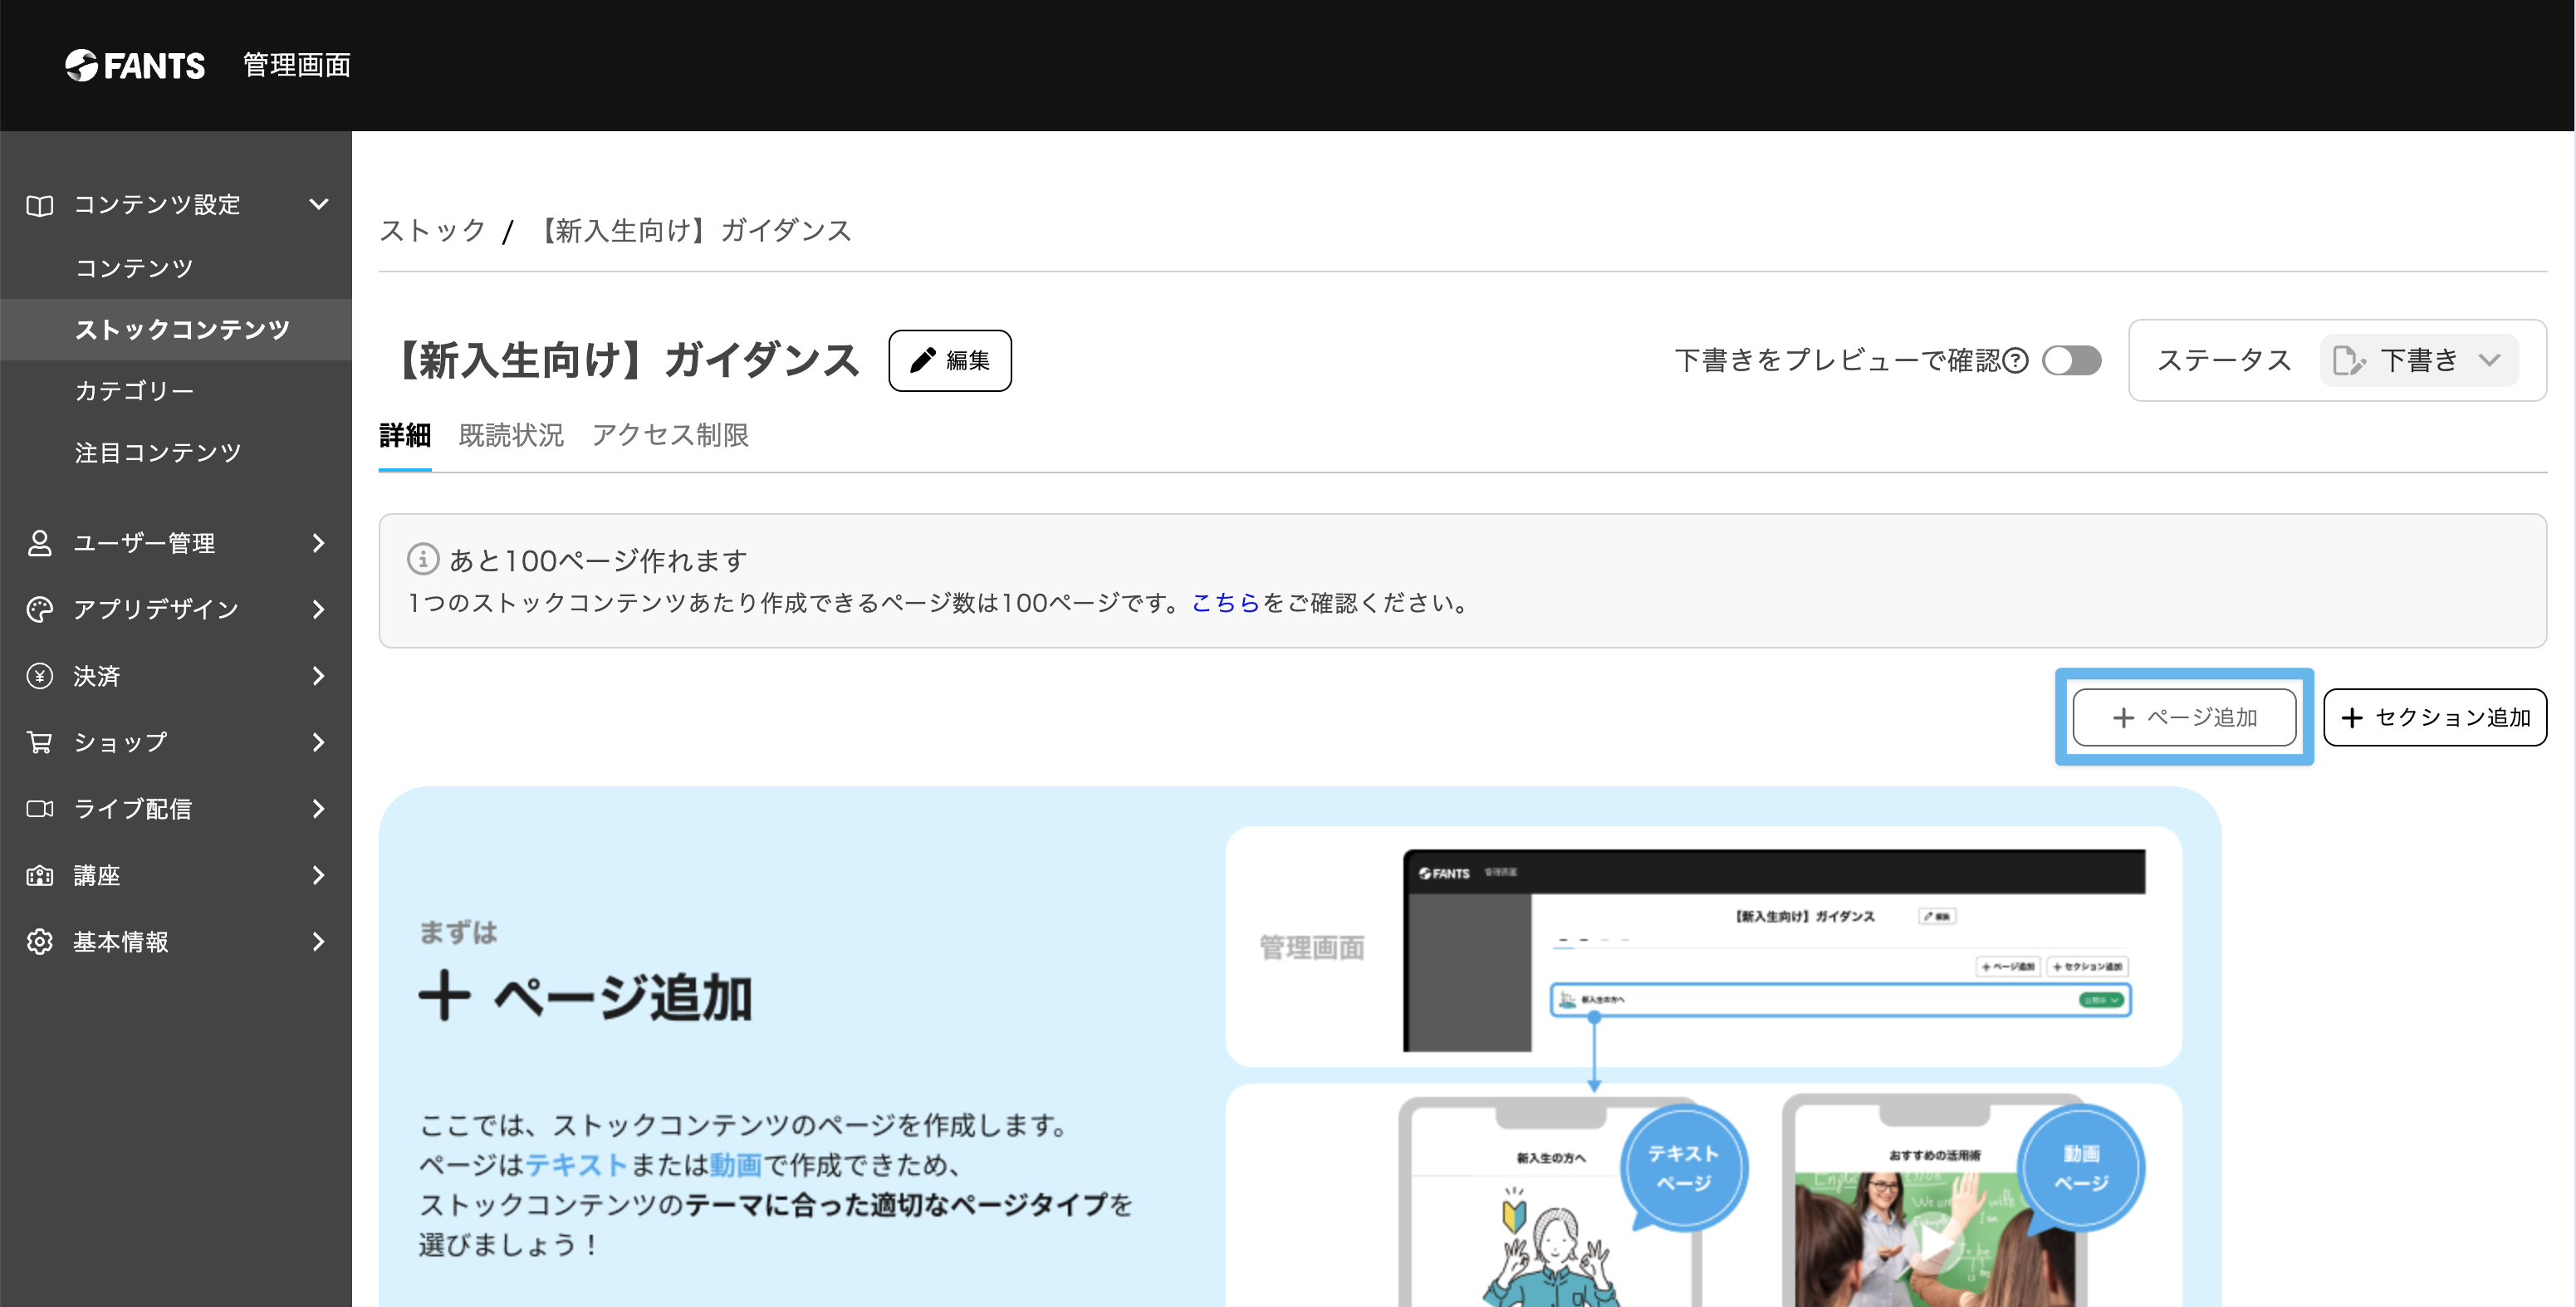Click the book icon beside コンテンツ設定
The width and height of the screenshot is (2576, 1307).
(x=40, y=205)
